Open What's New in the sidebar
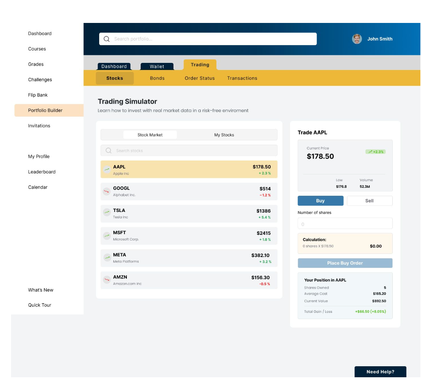The height and width of the screenshot is (382, 422). coord(41,290)
